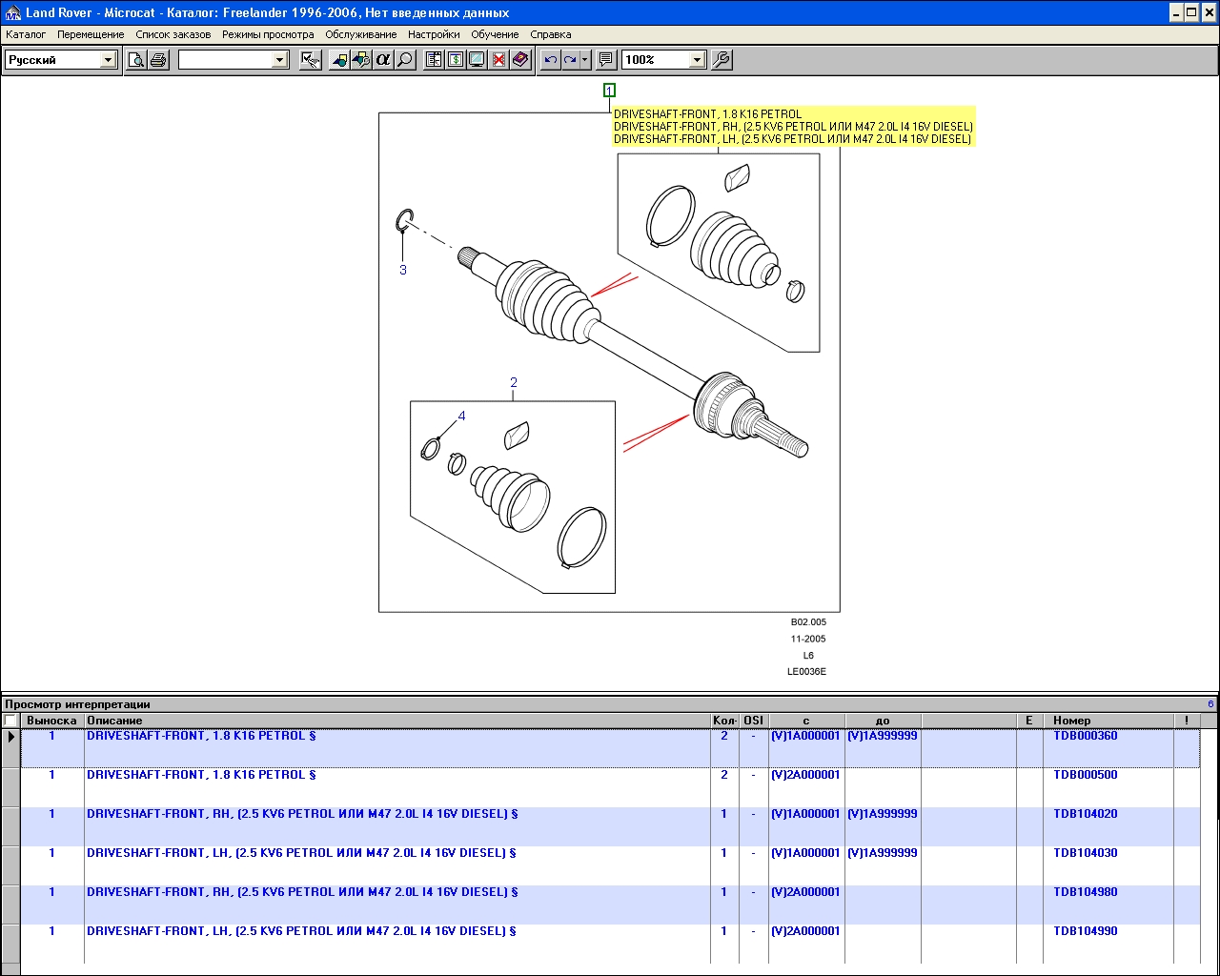This screenshot has height=976, width=1220.
Task: Open the empty toolbar combo box dropdown
Action: coord(279,60)
